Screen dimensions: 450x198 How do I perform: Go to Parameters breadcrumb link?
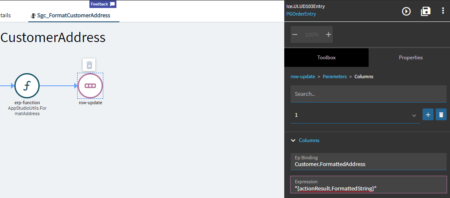(x=334, y=77)
